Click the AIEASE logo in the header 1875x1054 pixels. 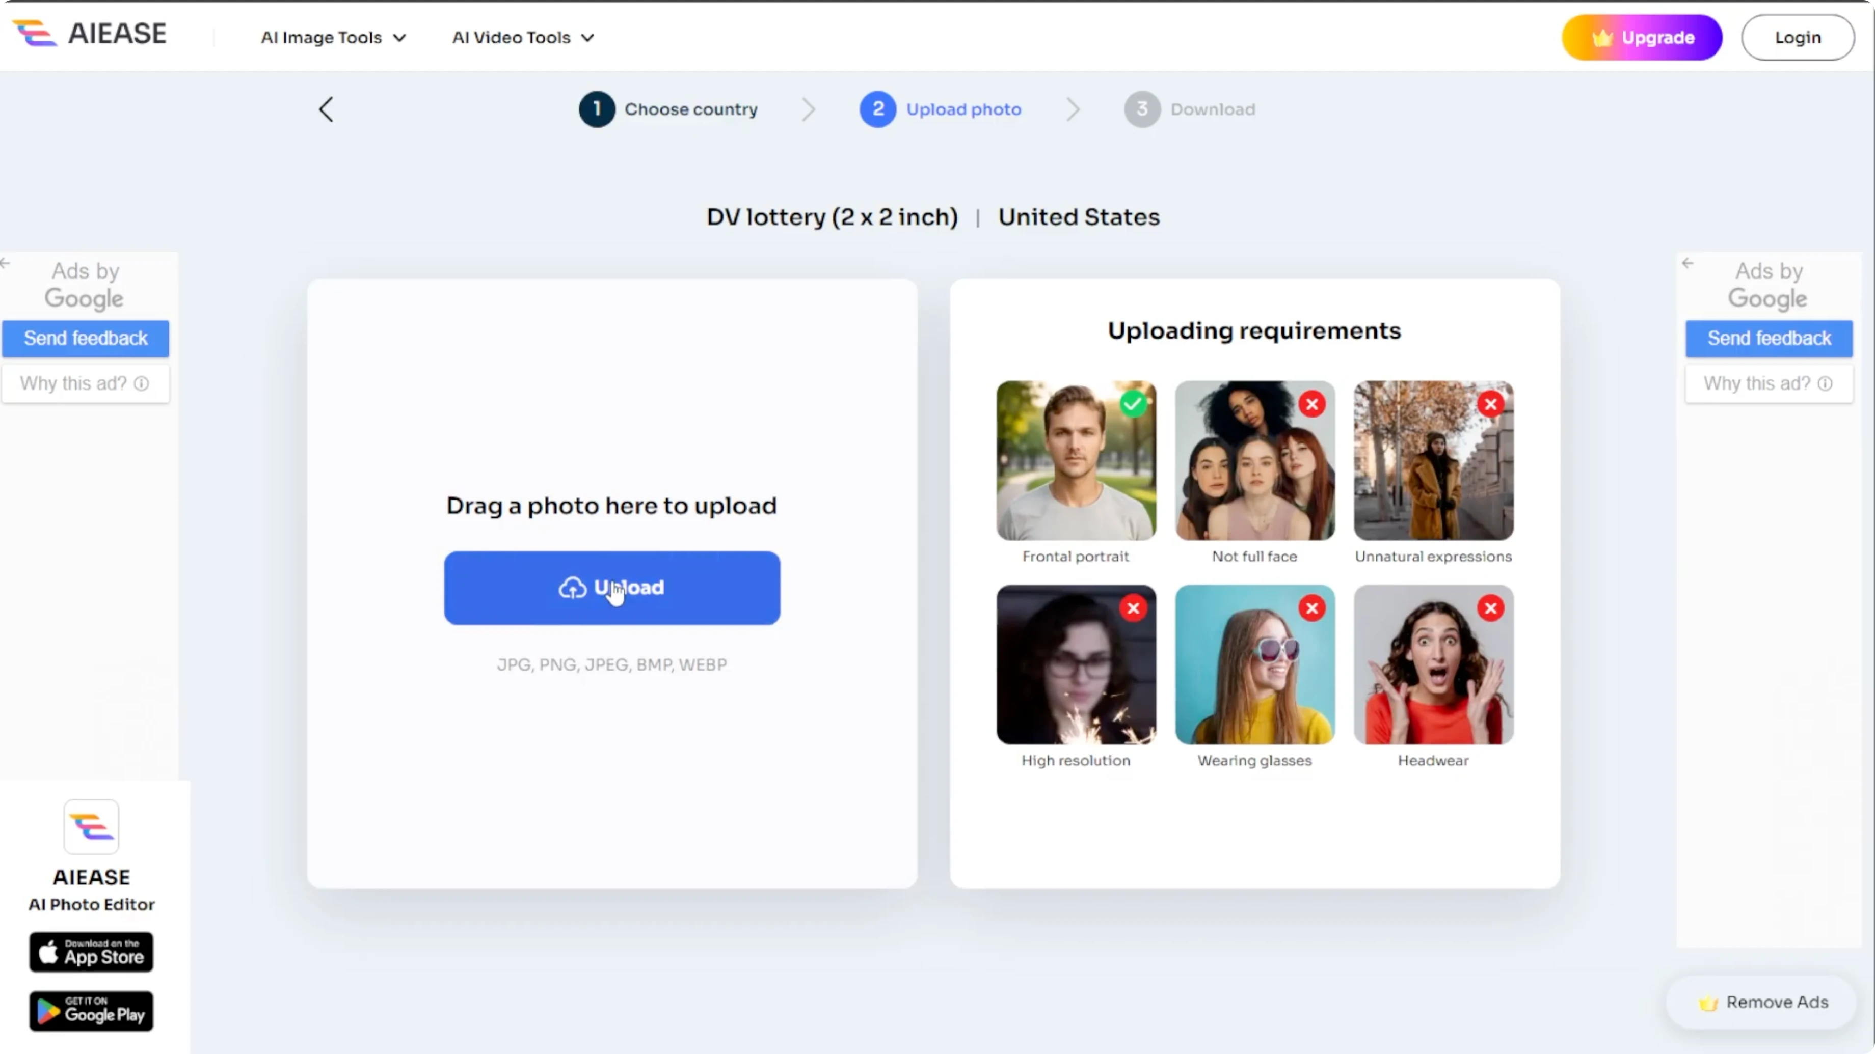pos(90,34)
